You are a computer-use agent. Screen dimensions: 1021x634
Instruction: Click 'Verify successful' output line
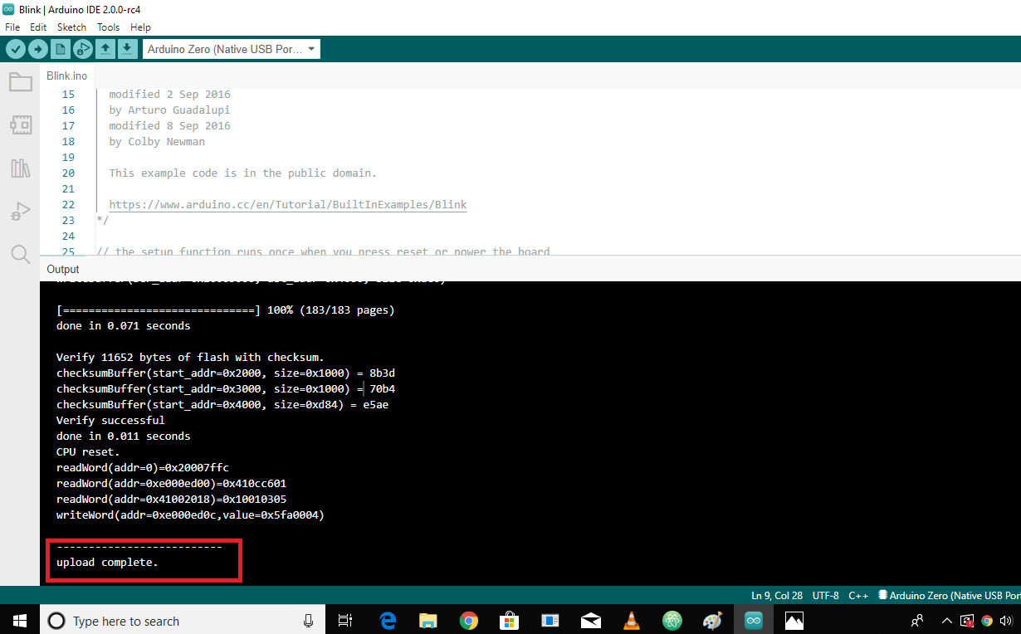tap(110, 420)
